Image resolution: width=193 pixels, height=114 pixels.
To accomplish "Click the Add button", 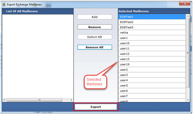I will [95, 17].
